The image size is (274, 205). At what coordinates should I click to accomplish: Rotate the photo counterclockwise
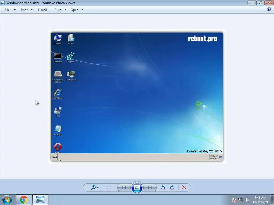163,188
